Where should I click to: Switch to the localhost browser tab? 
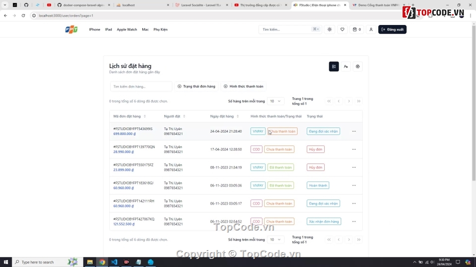point(143,5)
